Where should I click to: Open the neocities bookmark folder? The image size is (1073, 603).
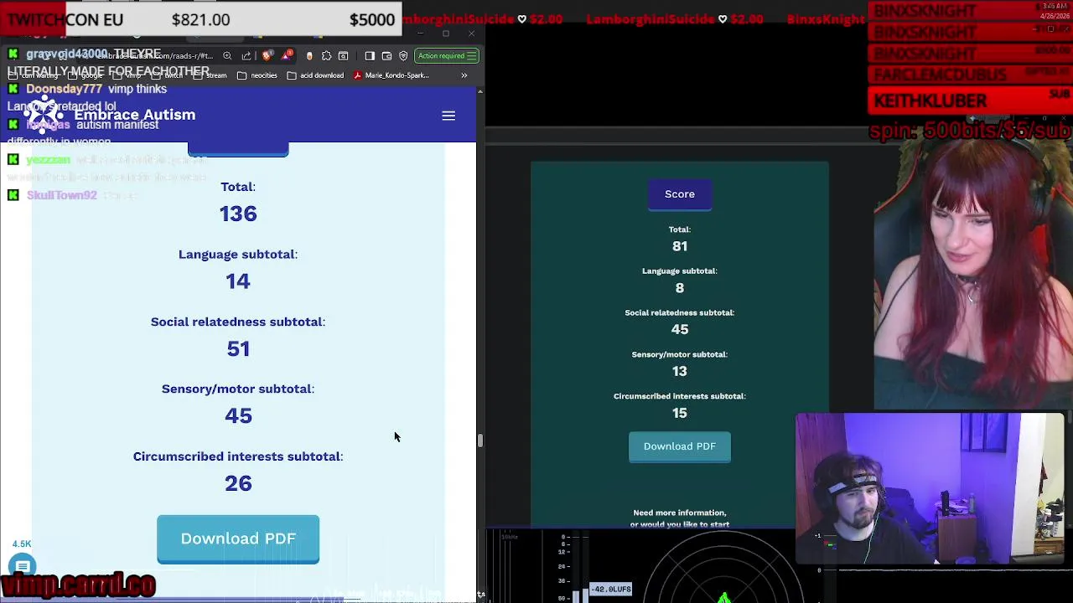(257, 75)
